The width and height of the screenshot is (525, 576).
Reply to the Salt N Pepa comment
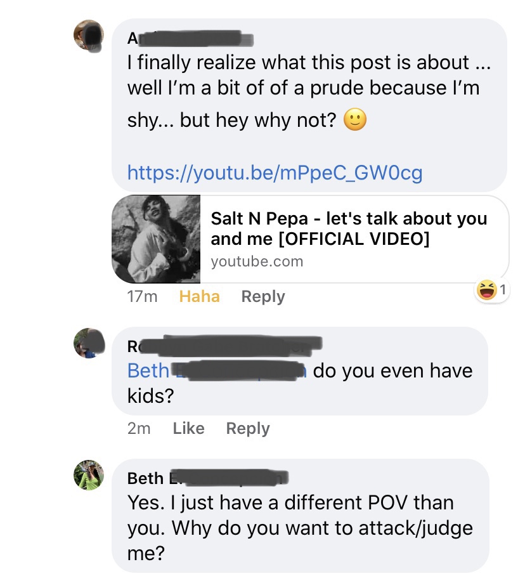tap(263, 296)
